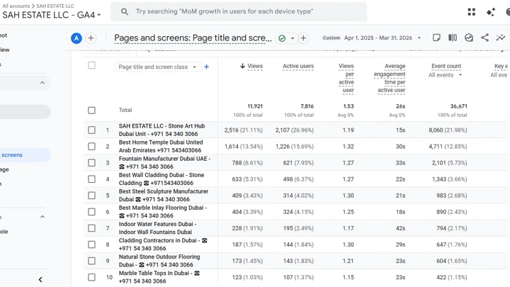Select the 'screens' sidebar item
Image resolution: width=510 pixels, height=287 pixels.
(24, 155)
